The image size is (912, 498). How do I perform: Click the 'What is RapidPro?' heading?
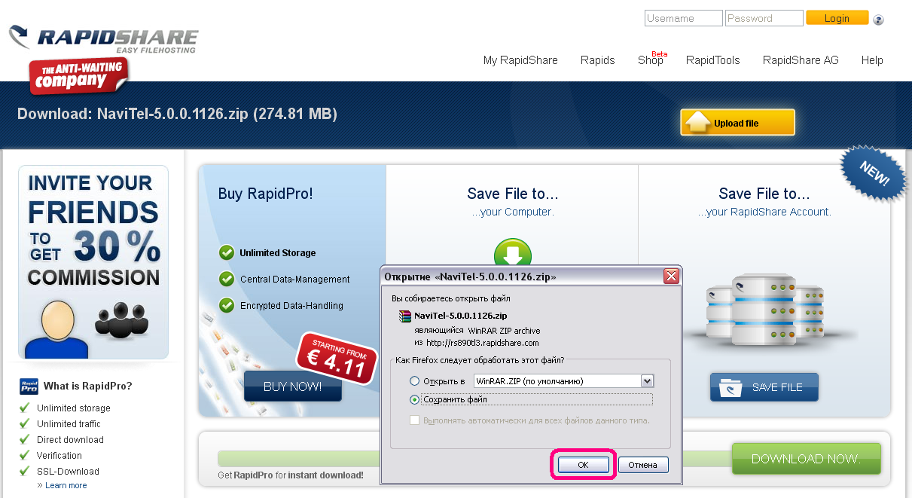87,386
